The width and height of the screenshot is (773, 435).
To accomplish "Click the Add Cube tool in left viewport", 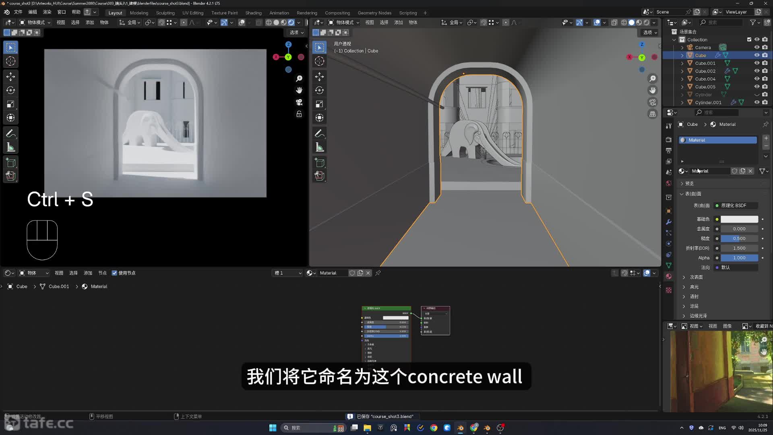I will 11,163.
